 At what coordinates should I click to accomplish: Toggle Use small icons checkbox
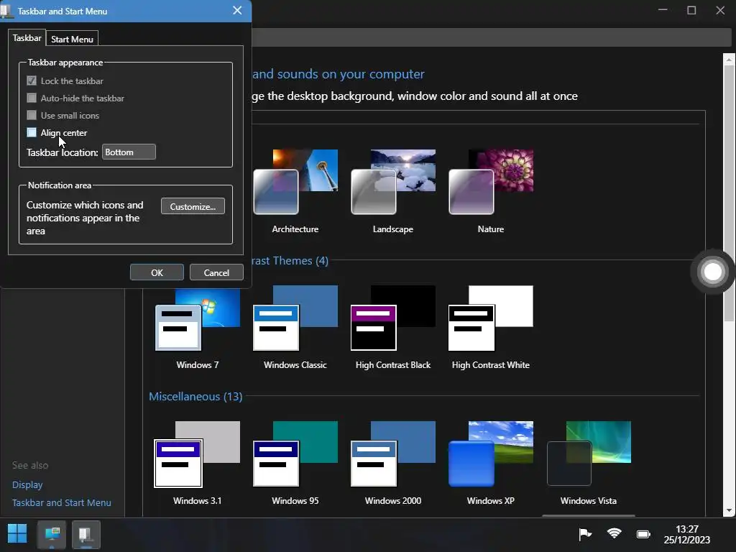tap(32, 115)
